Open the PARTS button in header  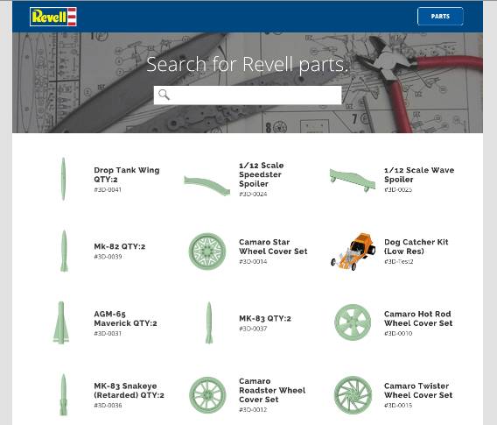pos(440,16)
